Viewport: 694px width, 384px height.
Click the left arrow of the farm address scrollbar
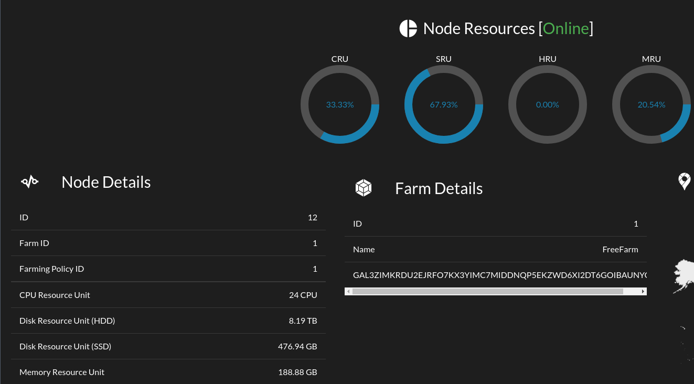pyautogui.click(x=348, y=291)
